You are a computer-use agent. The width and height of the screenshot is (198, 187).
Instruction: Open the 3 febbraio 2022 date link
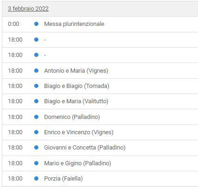pos(28,9)
